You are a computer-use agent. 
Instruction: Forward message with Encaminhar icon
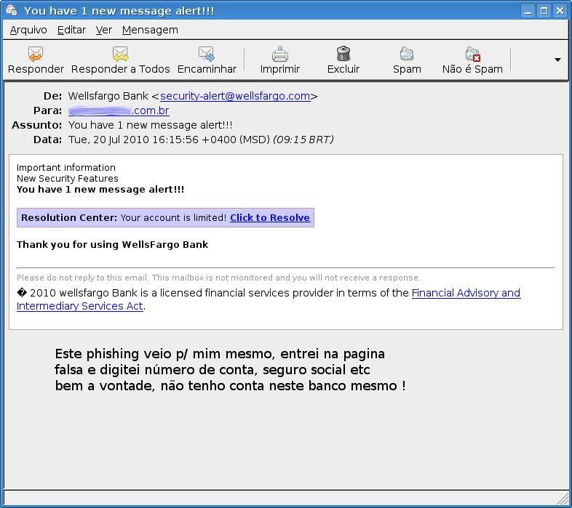pos(207,54)
